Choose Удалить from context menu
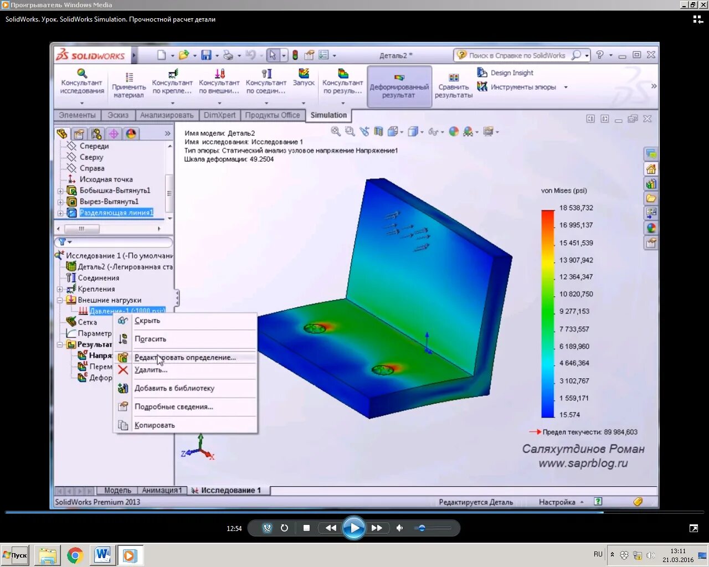 (185, 370)
